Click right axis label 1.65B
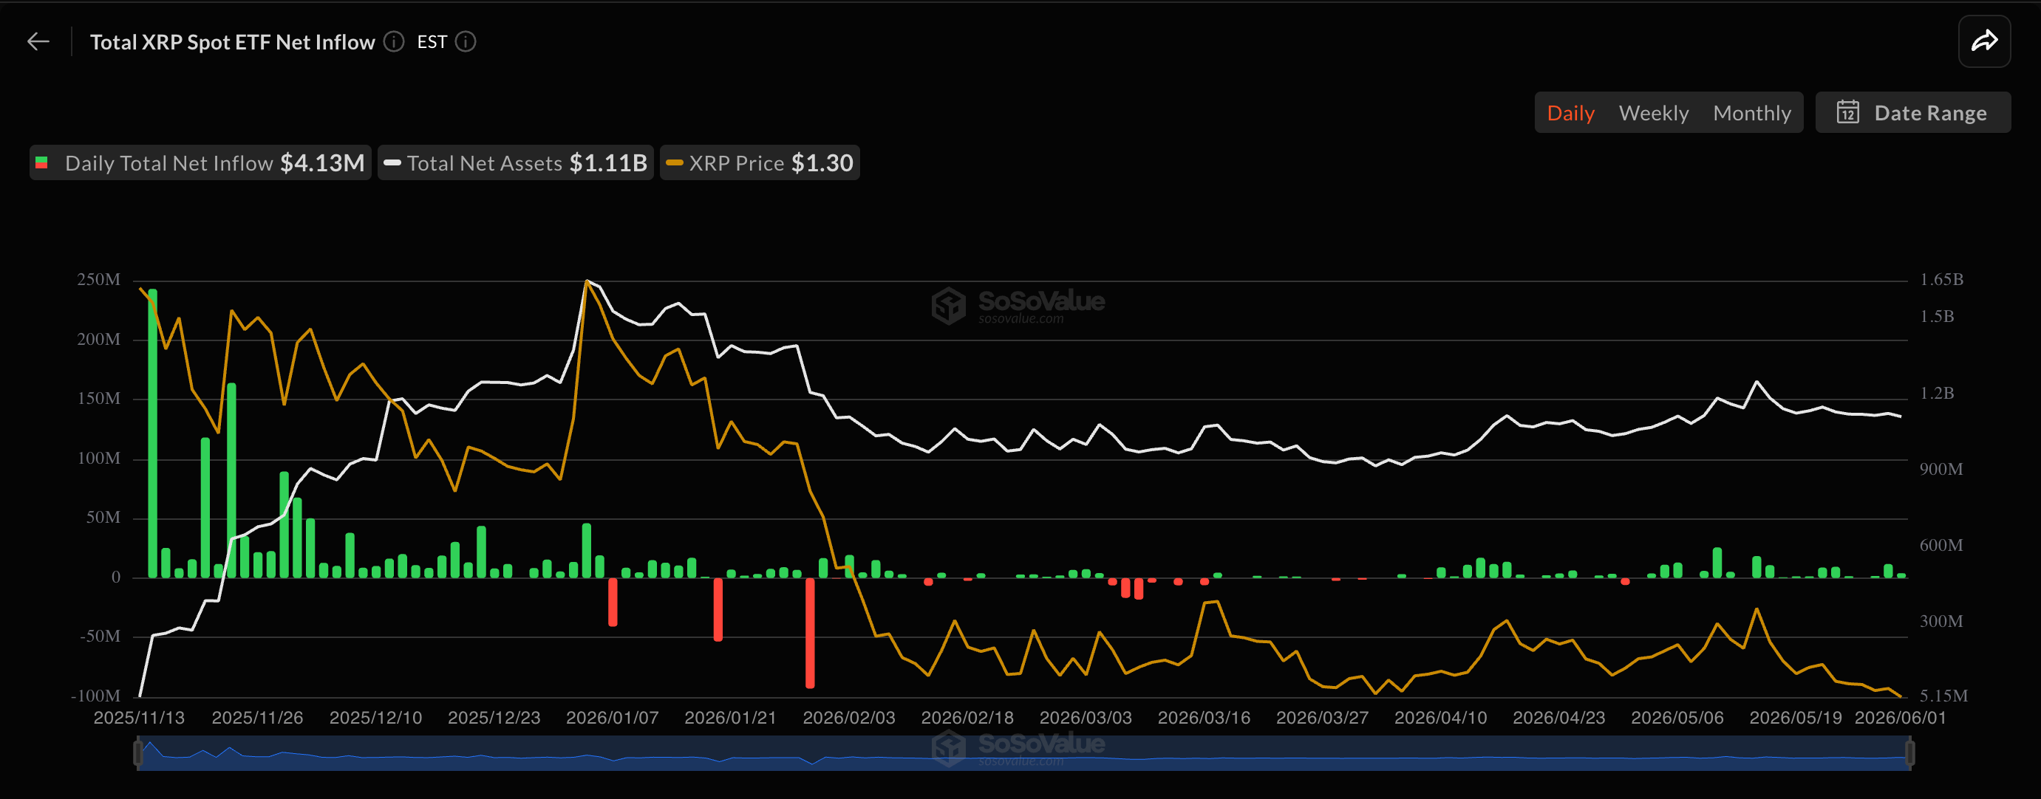The width and height of the screenshot is (2041, 799). click(x=1941, y=280)
